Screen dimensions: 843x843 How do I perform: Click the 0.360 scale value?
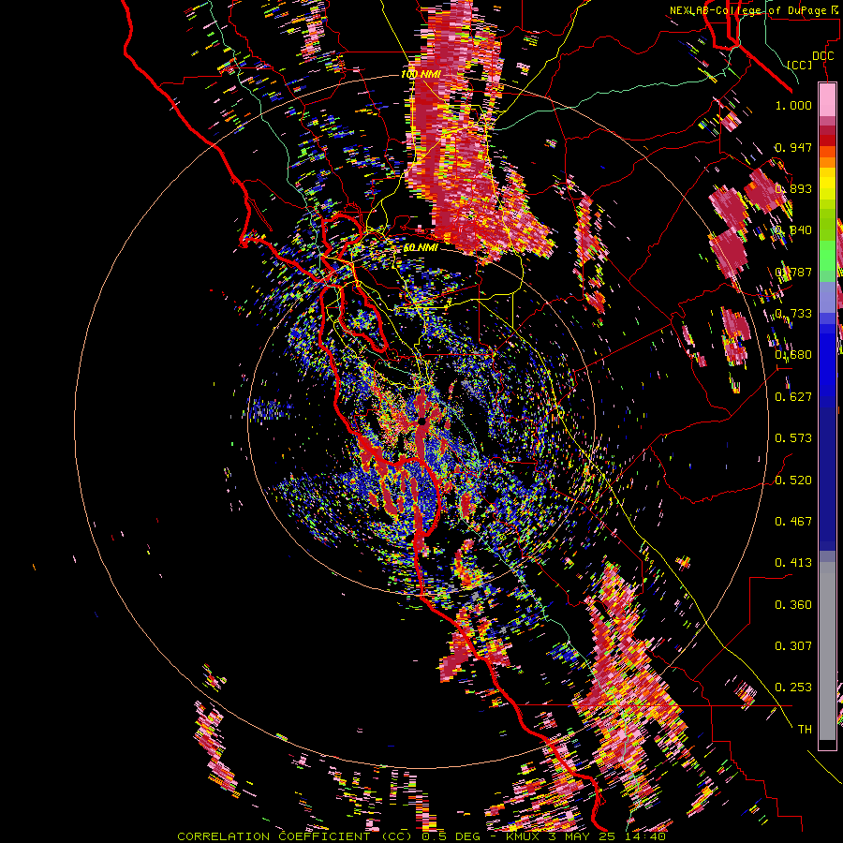point(793,605)
